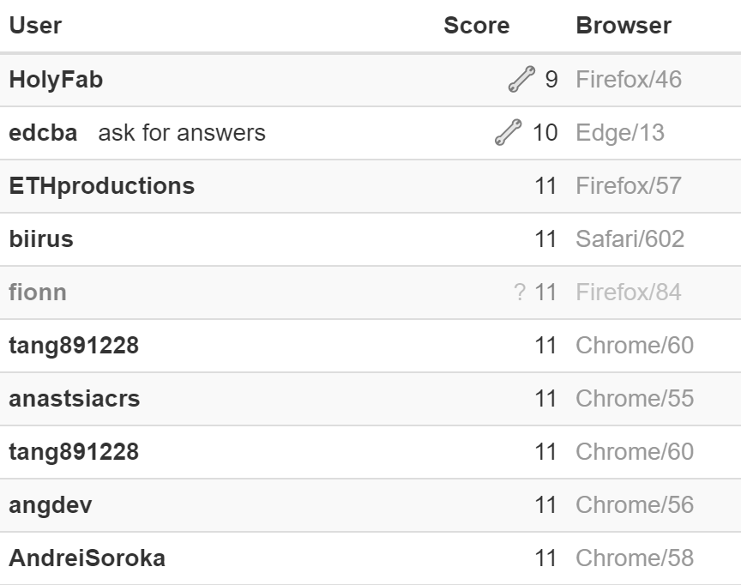Click the Score column header

coord(476,26)
